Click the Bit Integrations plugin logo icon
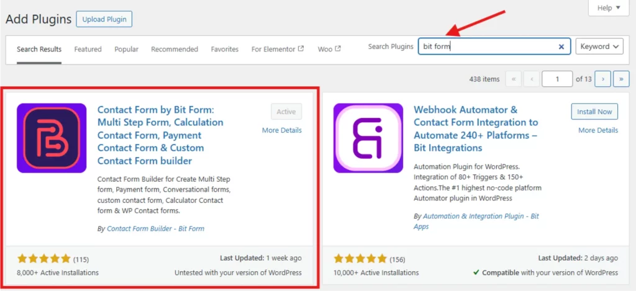Viewport: 636px width, 291px height. (x=368, y=138)
